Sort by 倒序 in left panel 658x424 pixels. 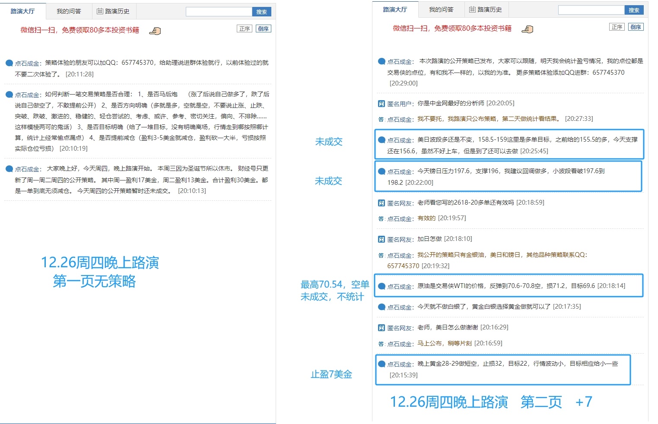tap(264, 29)
